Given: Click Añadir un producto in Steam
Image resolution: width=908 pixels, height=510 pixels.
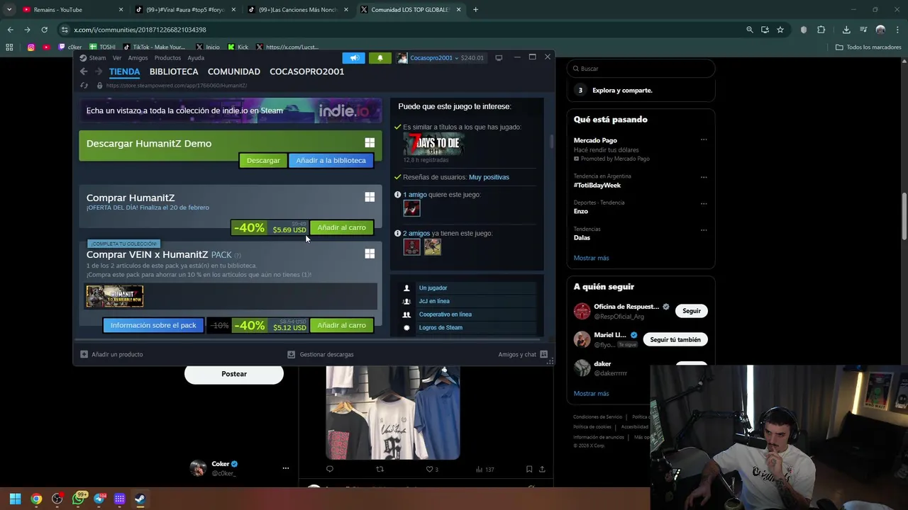Looking at the screenshot, I should (111, 354).
